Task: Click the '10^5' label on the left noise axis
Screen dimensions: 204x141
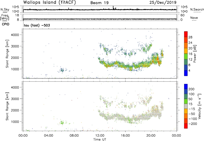Action: pyautogui.click(x=16, y=7)
